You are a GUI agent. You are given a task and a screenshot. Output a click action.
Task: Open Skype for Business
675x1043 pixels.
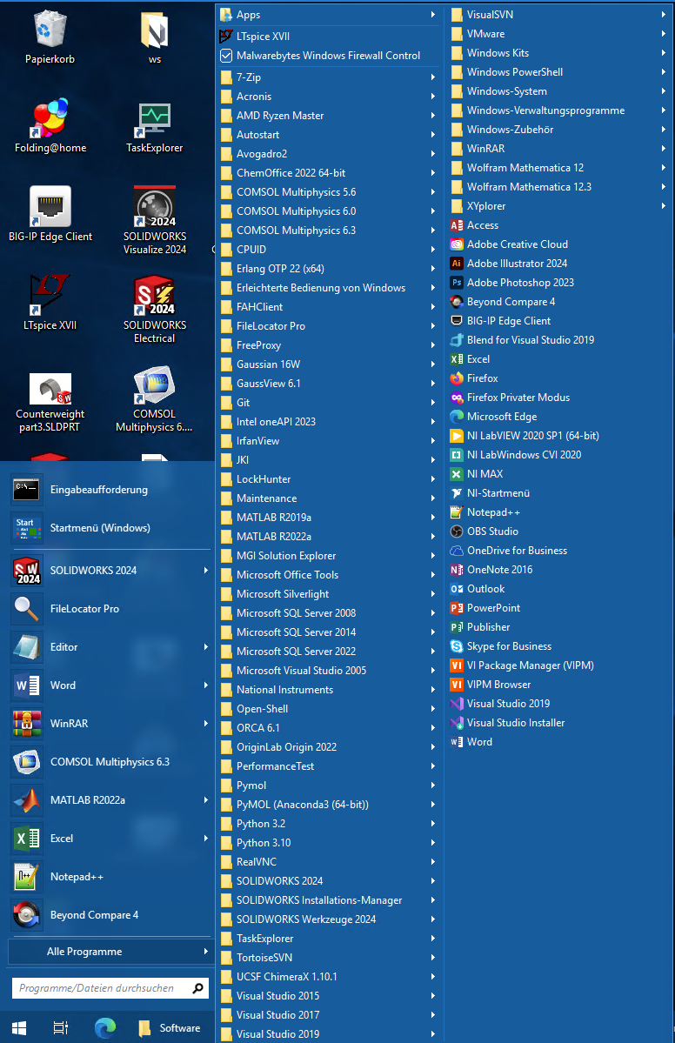click(509, 646)
